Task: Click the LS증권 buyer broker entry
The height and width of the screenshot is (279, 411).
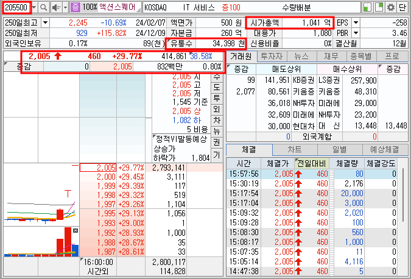Action: [x=329, y=80]
